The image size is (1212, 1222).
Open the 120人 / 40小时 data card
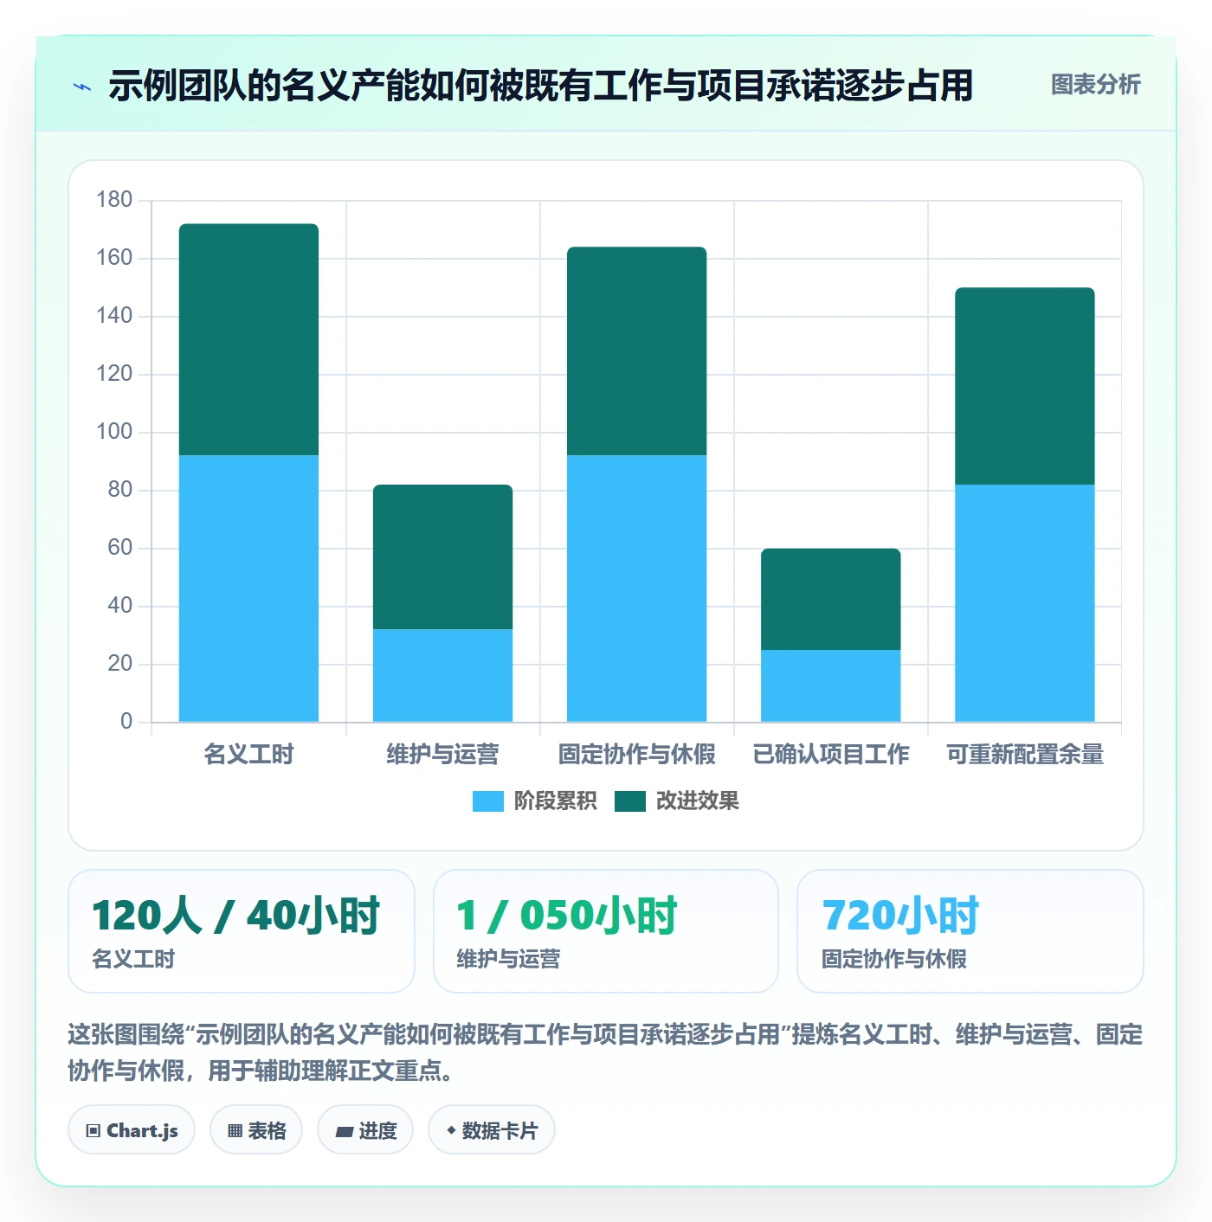click(x=242, y=931)
